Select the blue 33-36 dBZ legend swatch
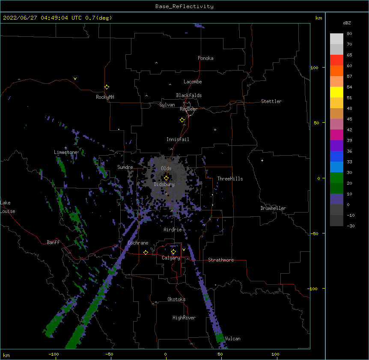The height and width of the screenshot is (360, 369). coord(336,156)
